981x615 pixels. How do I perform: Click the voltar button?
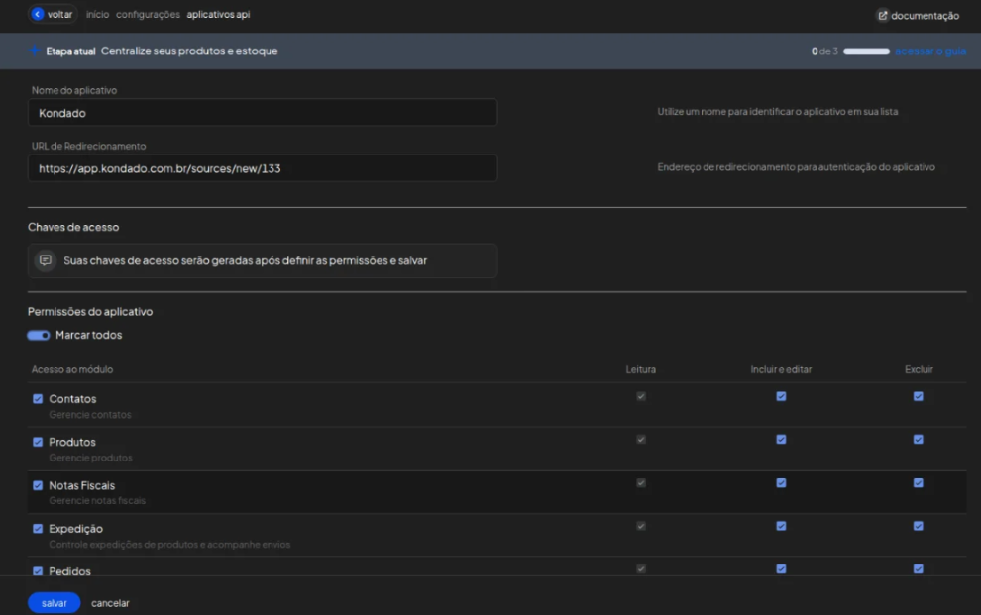coord(53,14)
